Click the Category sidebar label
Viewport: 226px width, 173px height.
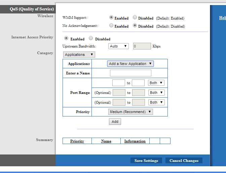(x=45, y=53)
